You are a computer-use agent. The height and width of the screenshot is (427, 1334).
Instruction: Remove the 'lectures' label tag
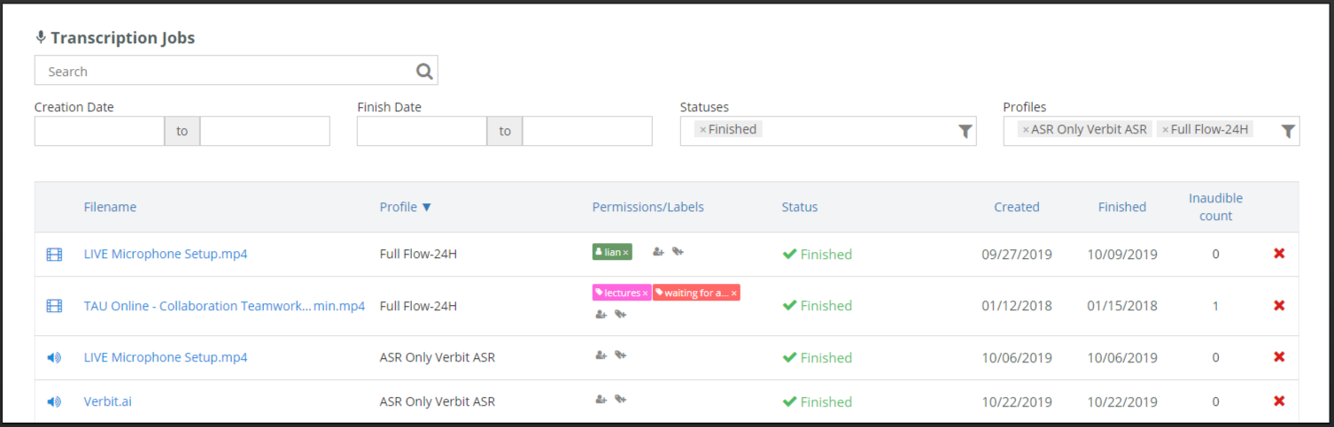click(645, 293)
